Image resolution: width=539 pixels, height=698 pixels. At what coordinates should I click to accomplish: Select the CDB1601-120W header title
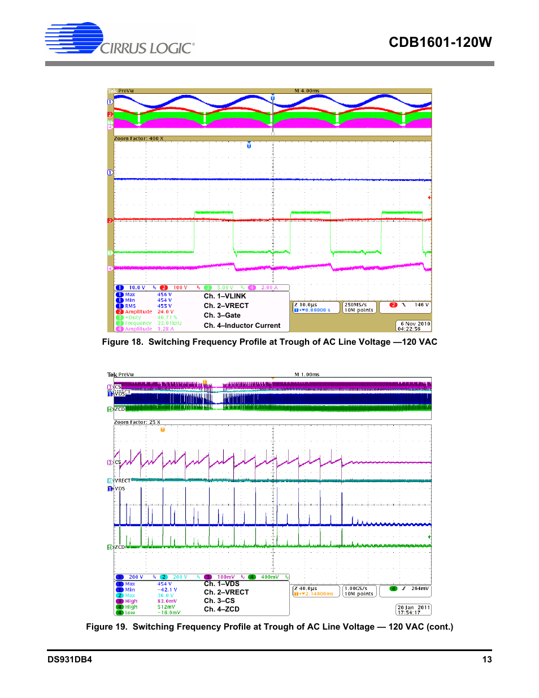point(440,42)
